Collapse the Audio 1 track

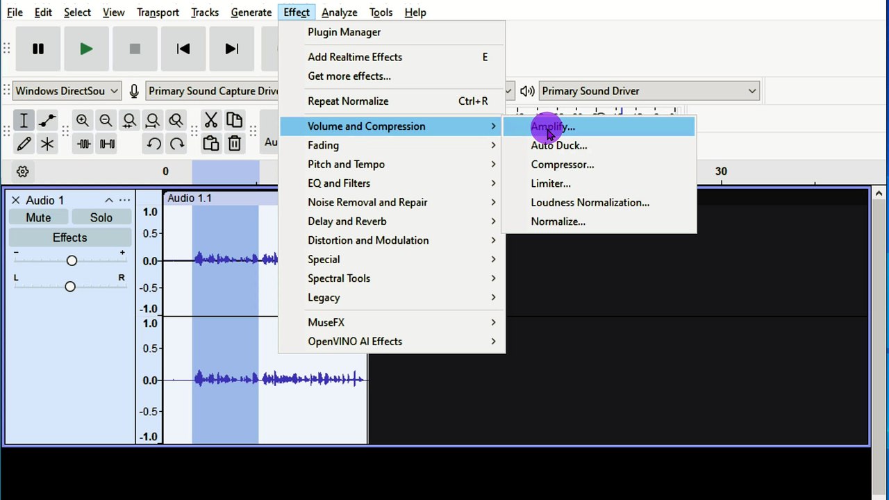coord(108,200)
